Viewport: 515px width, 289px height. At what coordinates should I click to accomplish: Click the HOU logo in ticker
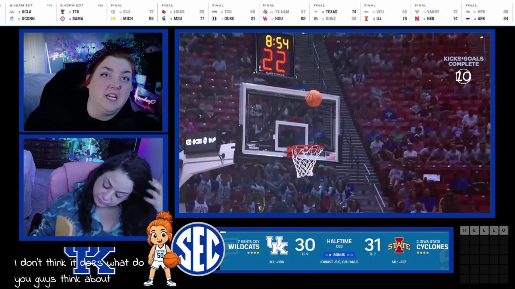[265, 19]
